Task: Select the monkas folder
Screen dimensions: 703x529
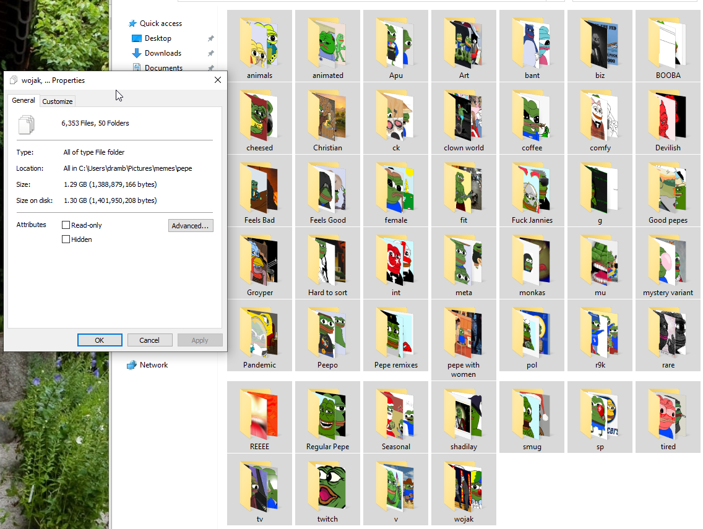Action: (532, 263)
